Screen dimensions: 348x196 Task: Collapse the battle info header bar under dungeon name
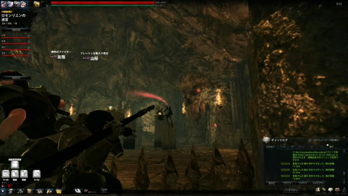[16, 29]
